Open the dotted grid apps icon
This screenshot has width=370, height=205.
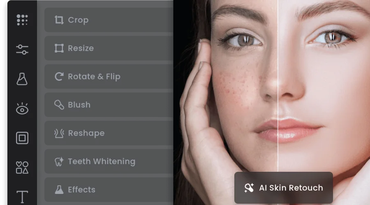[x=22, y=20]
